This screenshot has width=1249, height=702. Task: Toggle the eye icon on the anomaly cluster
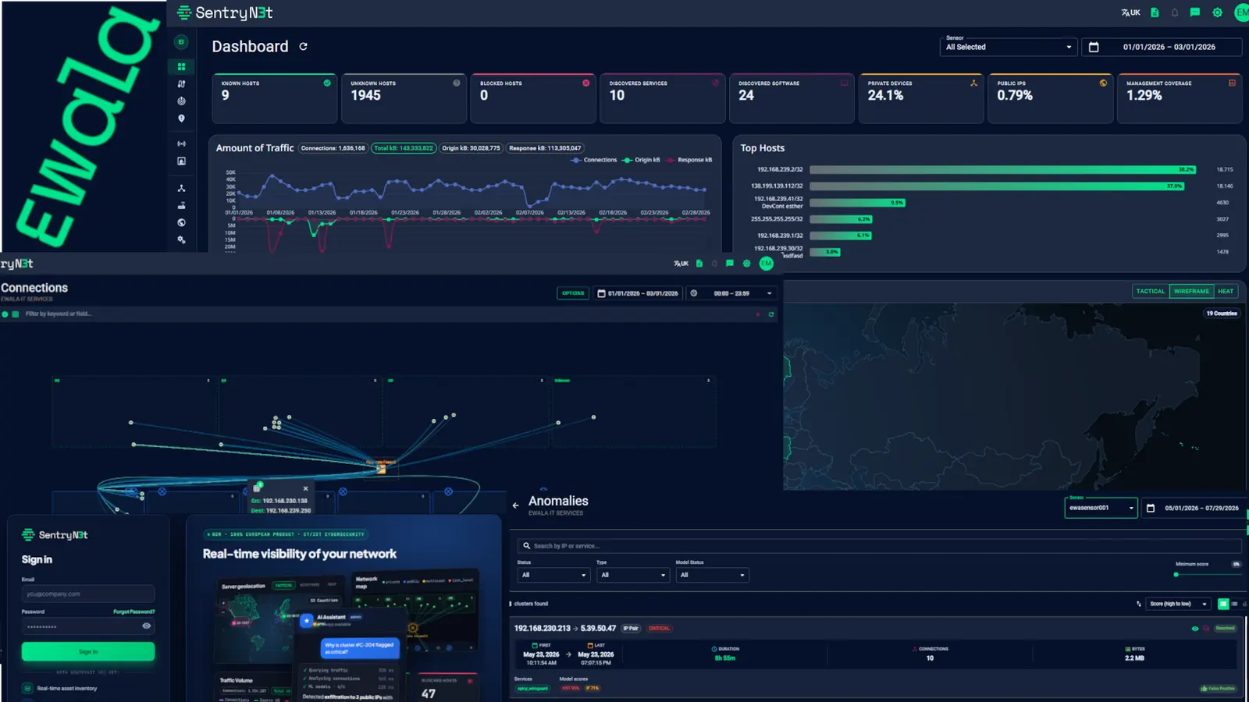1194,628
